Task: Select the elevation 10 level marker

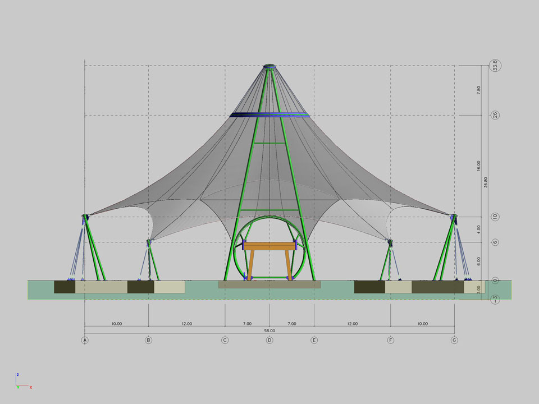Action: [495, 217]
